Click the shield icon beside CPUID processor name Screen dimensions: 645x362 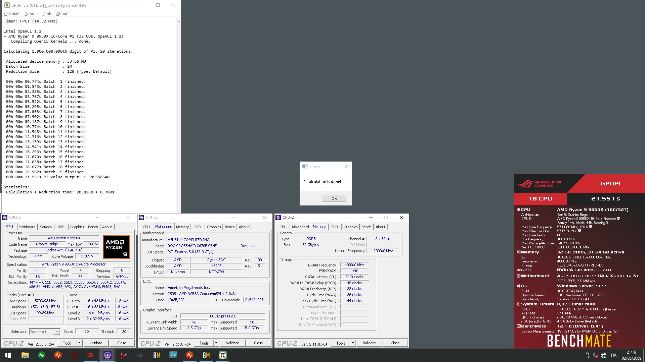618,219
